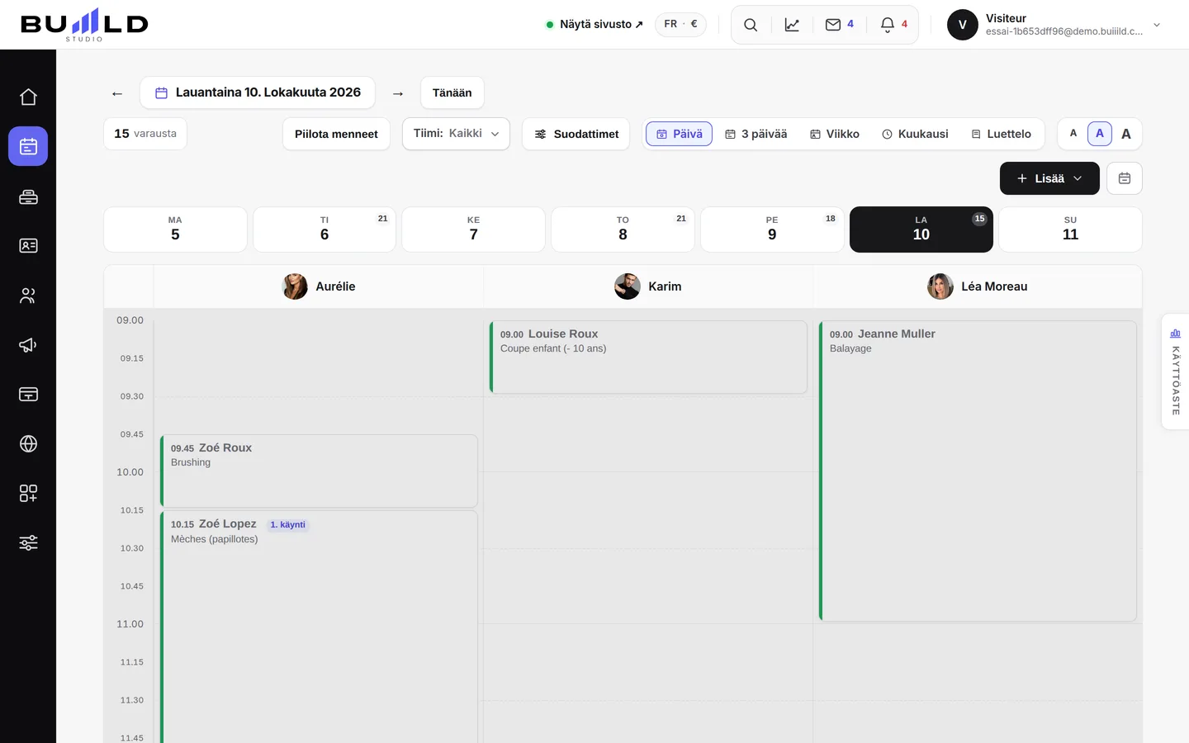
Task: Select Friday PE 9 day card
Action: (772, 230)
